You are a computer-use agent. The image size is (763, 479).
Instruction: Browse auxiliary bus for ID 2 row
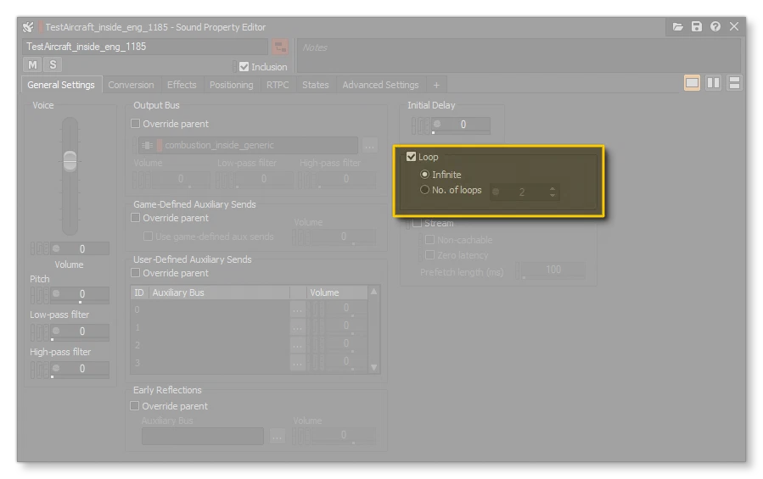(297, 345)
